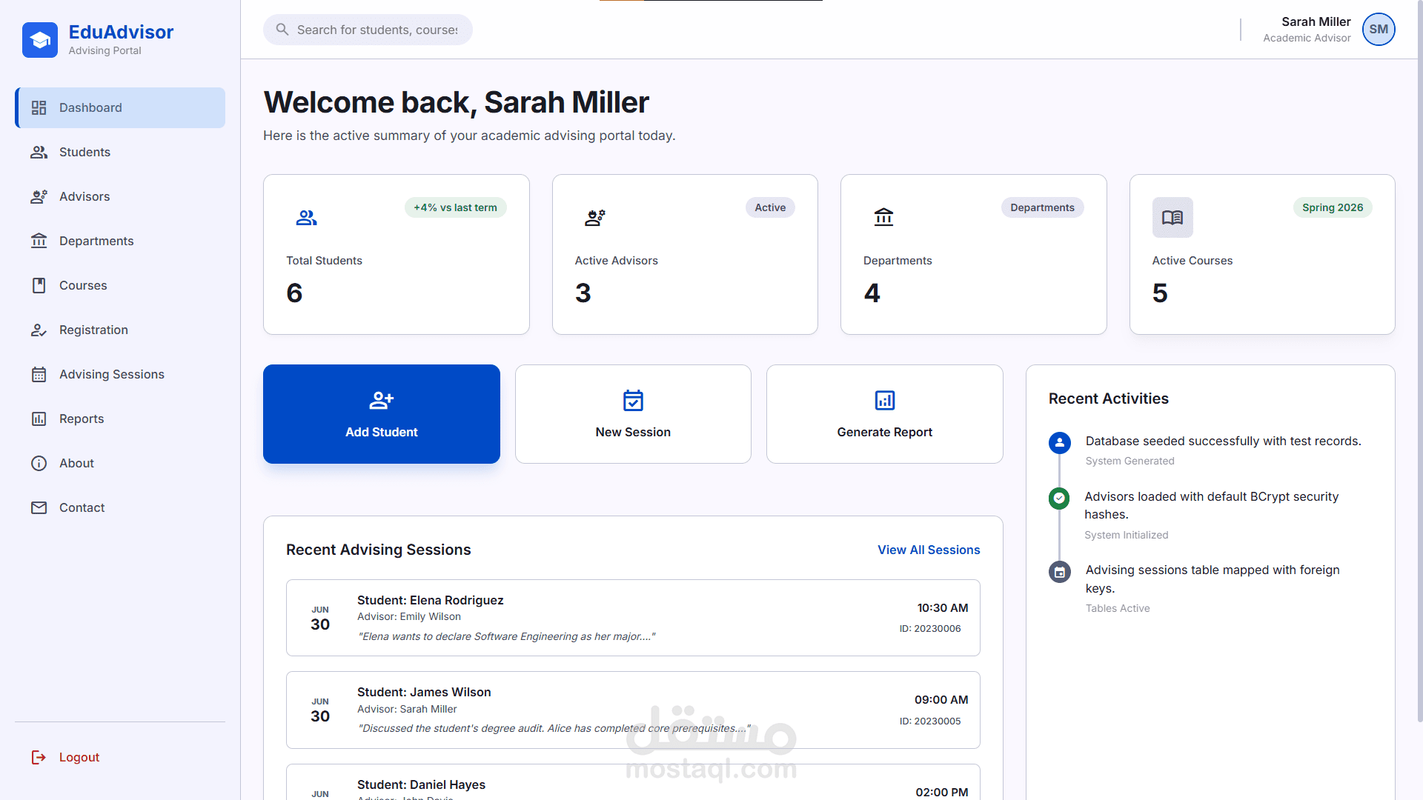The height and width of the screenshot is (800, 1423).
Task: Open Advising Sessions page
Action: pos(120,375)
